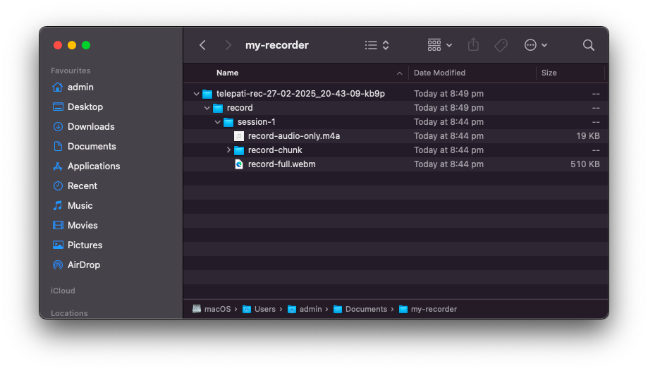Expand the record-chunk folder
Screen dimensions: 648x371
[228, 150]
